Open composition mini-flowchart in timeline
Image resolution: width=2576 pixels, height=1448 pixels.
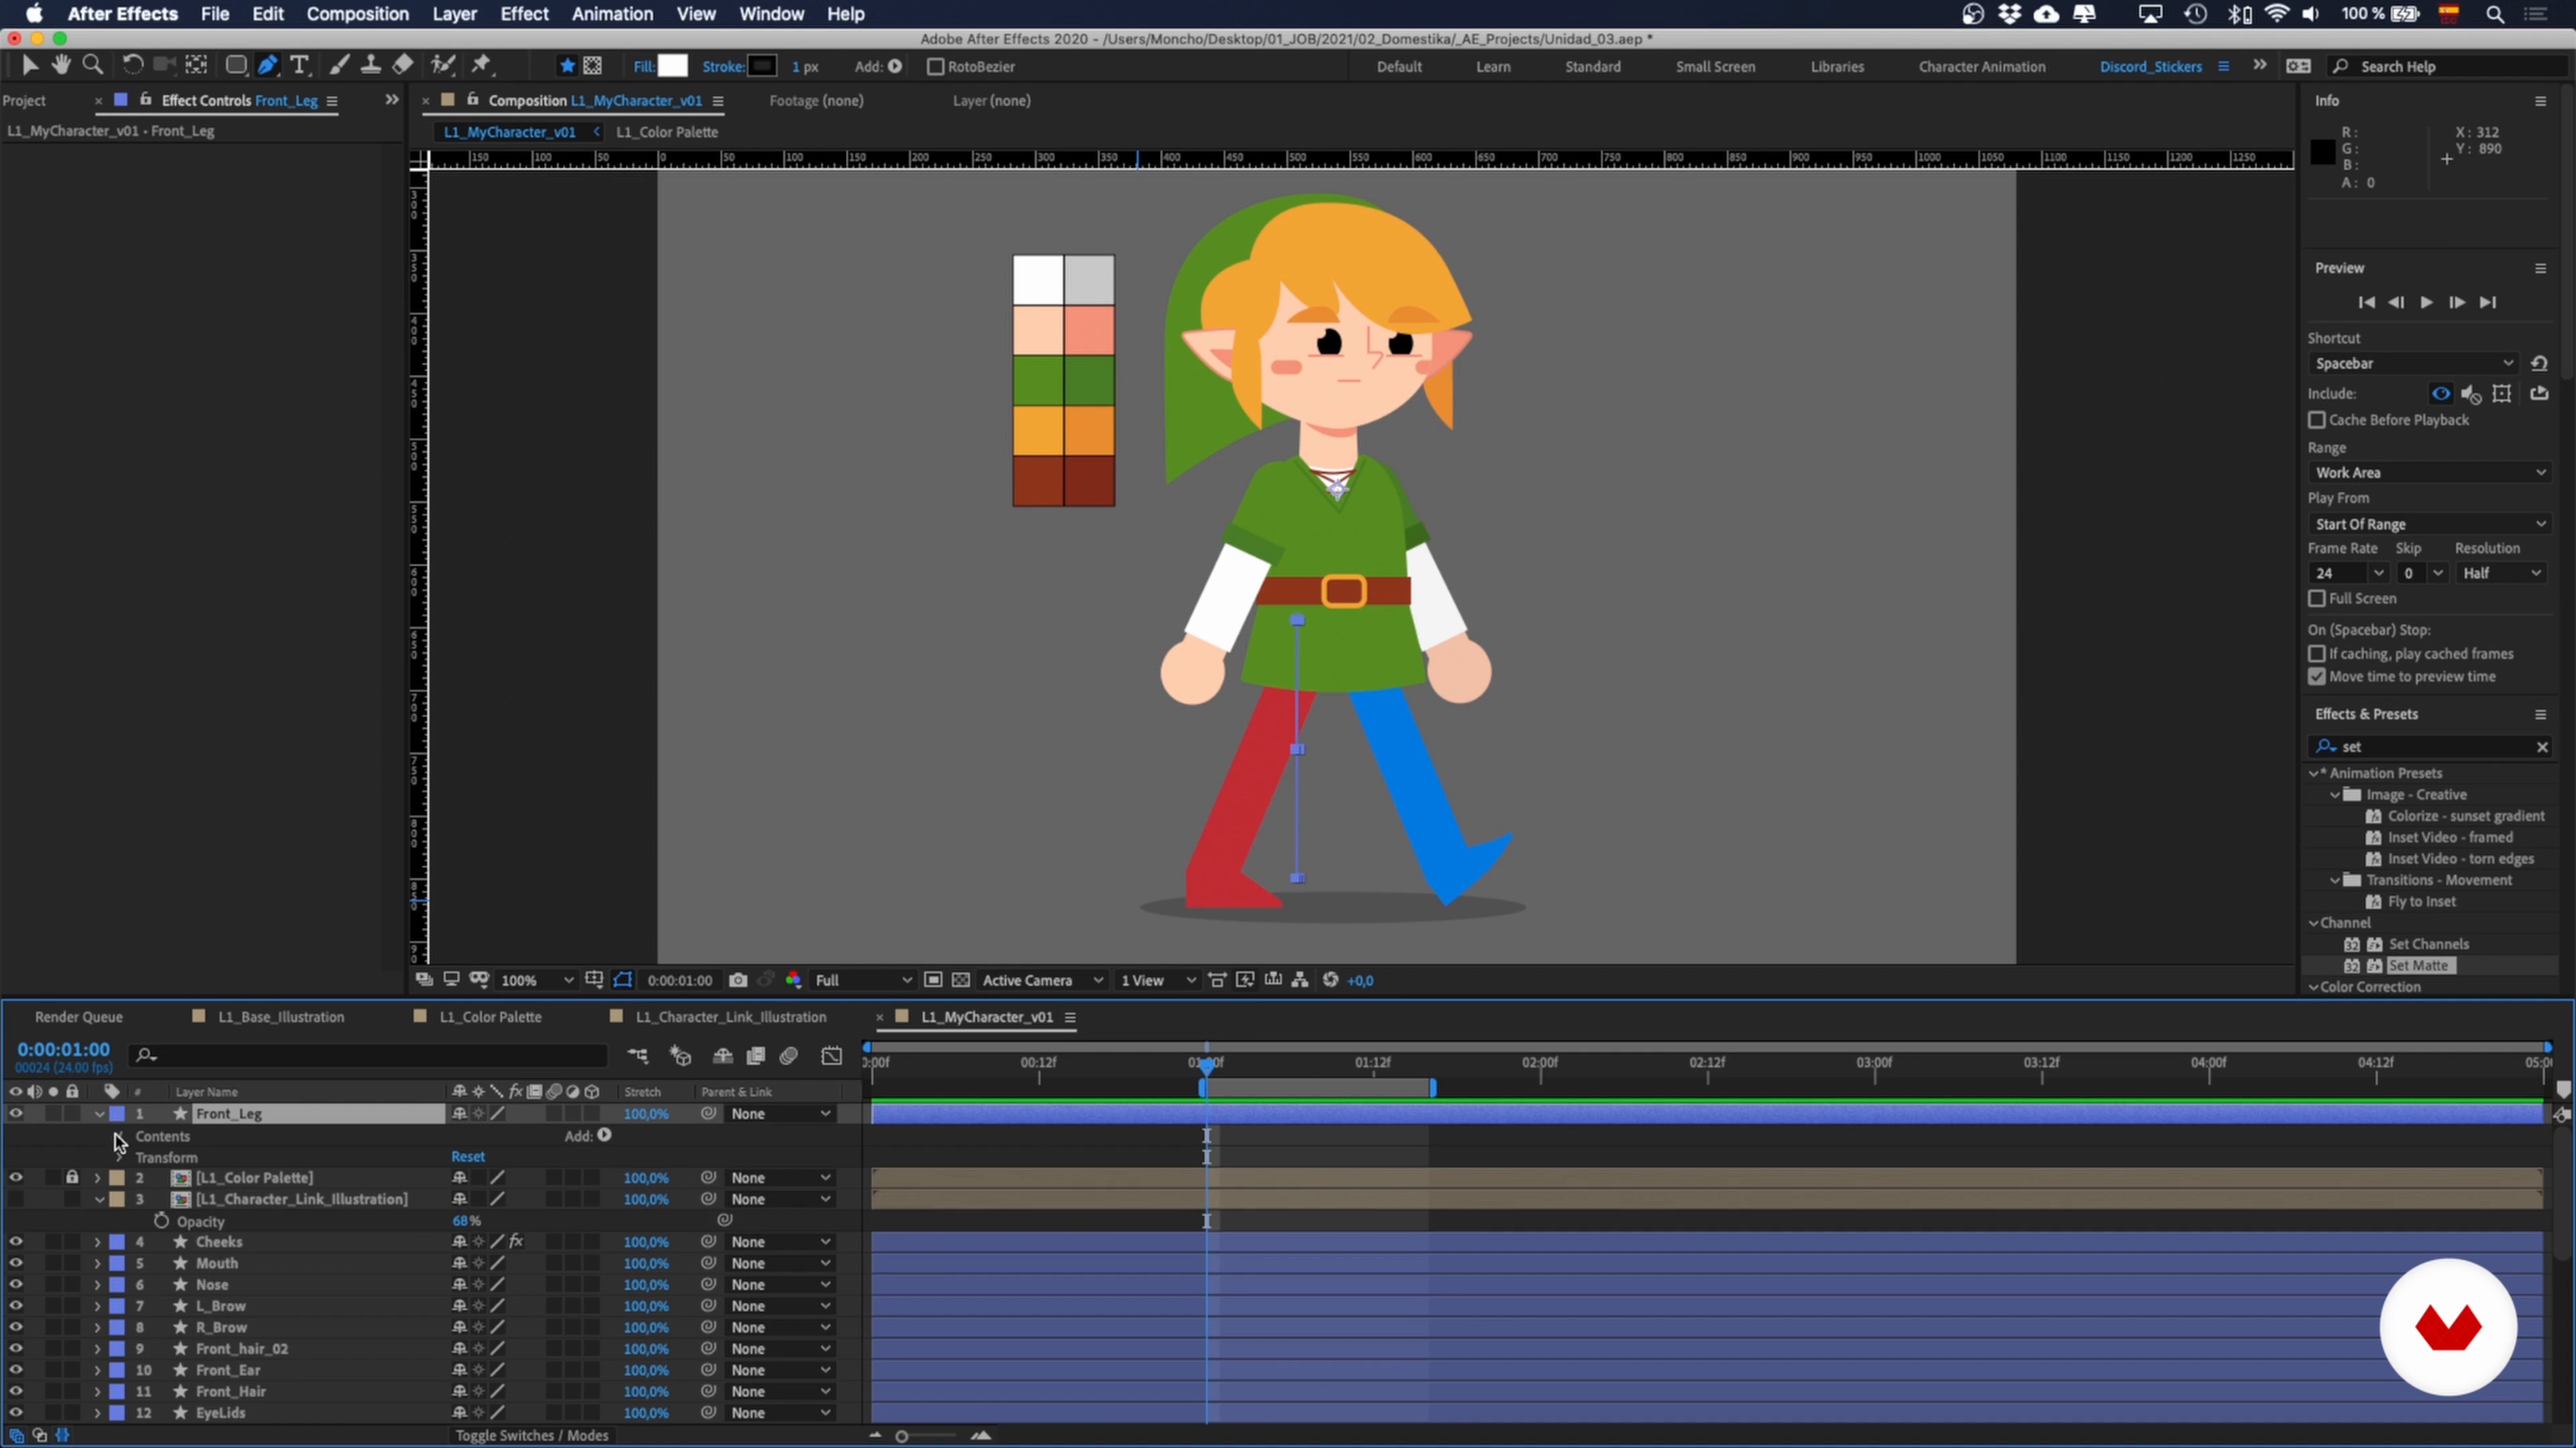638,1055
